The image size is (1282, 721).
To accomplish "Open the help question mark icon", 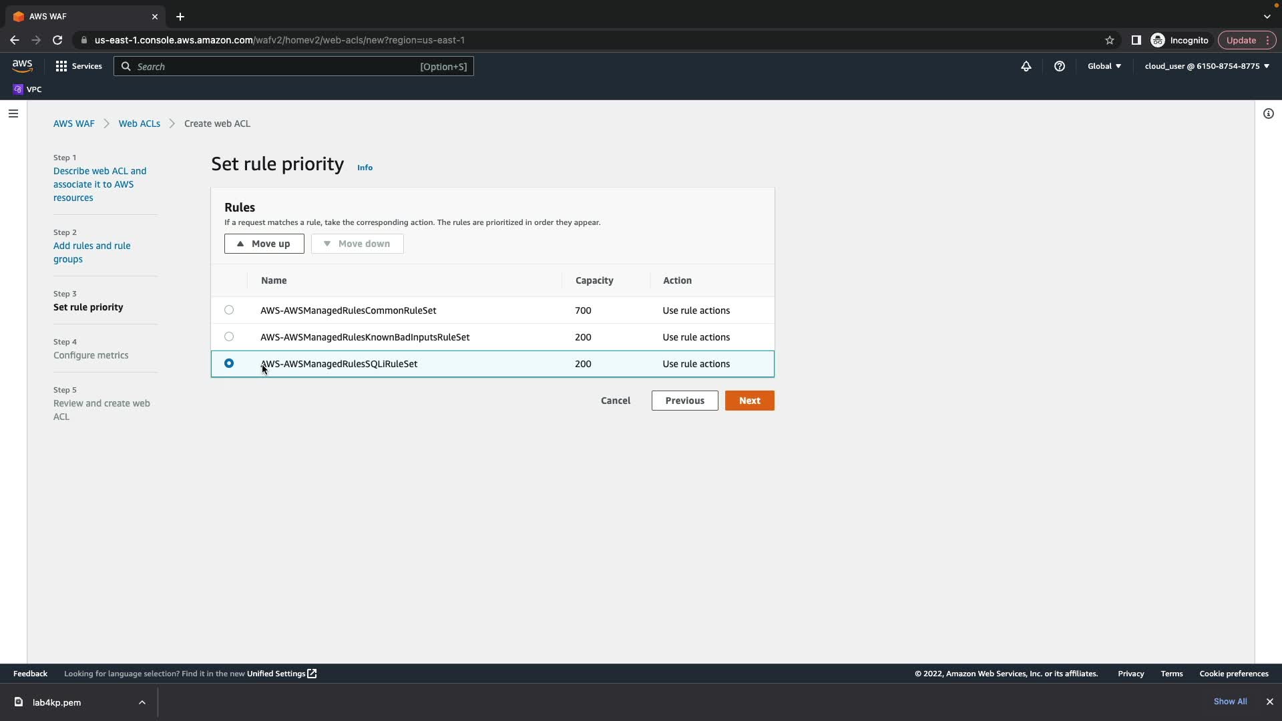I will (x=1060, y=66).
